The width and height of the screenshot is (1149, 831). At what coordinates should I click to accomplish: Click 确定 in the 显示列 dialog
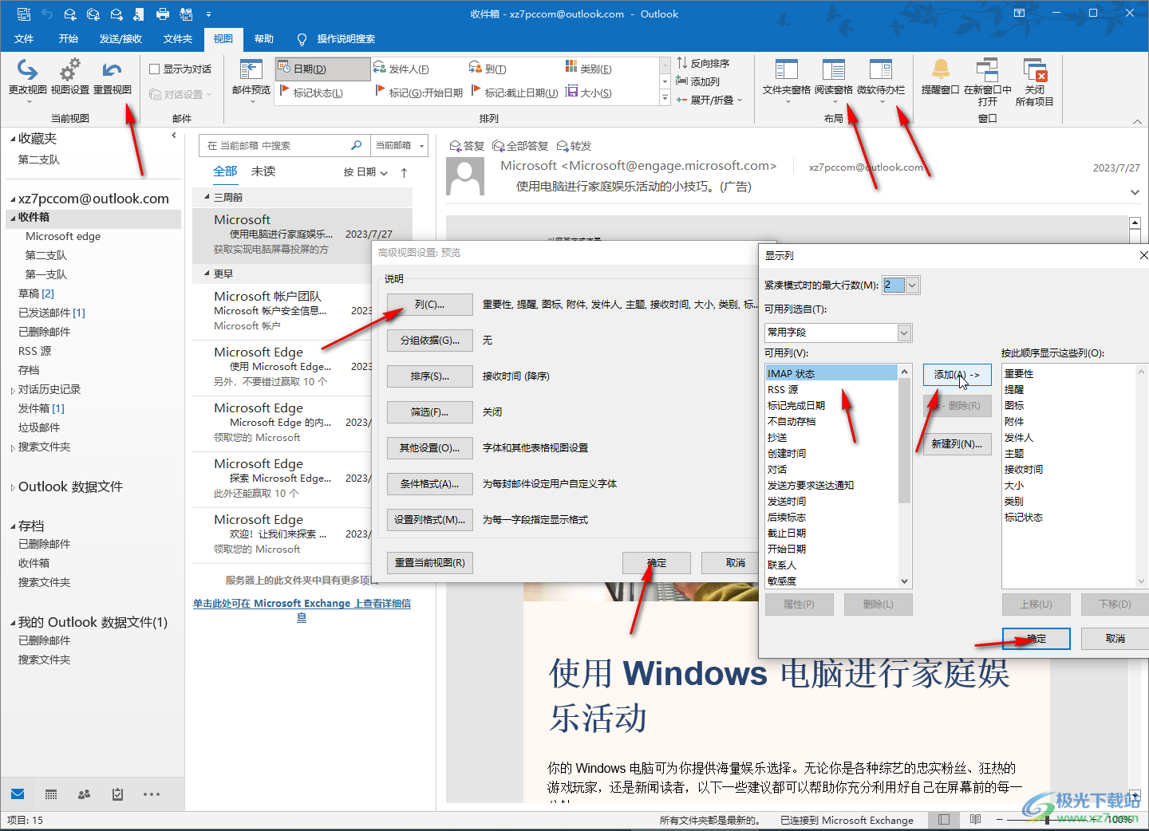[x=1036, y=638]
